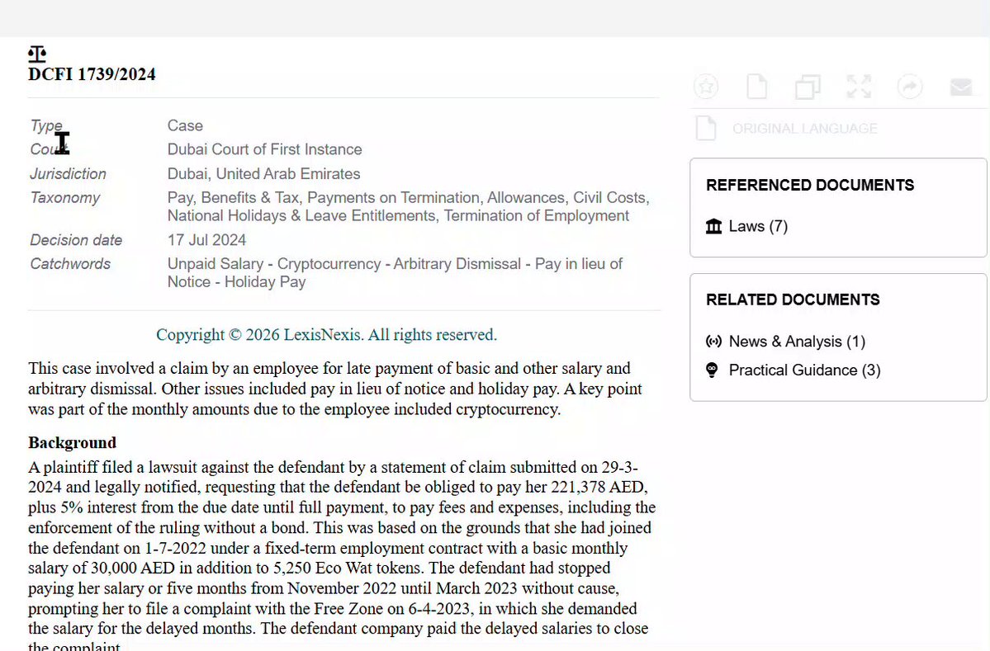The image size is (990, 651).
Task: Click the scales of justice icon
Action: pos(37,54)
